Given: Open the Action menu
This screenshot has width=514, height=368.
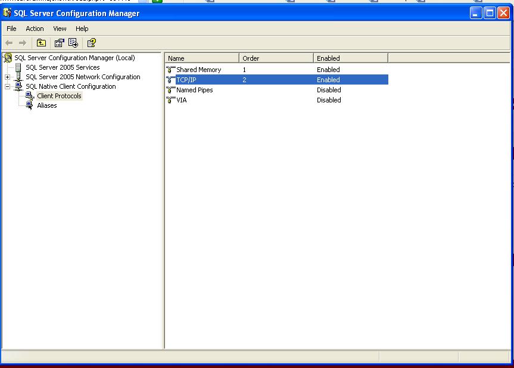Looking at the screenshot, I should 35,29.
